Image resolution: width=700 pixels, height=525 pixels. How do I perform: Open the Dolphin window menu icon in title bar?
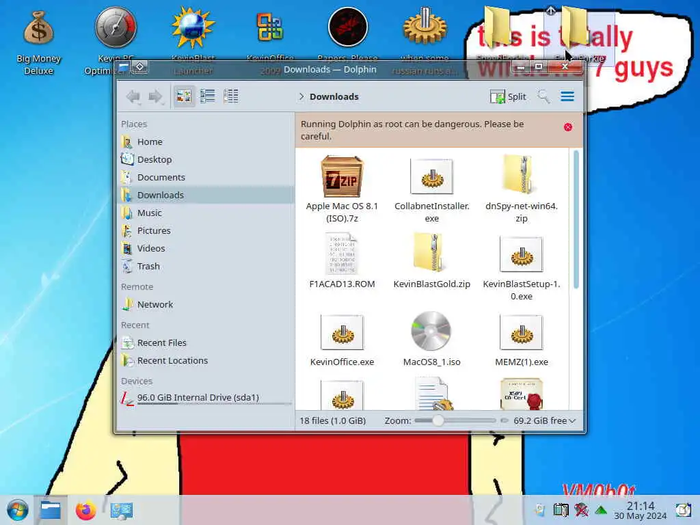click(124, 67)
